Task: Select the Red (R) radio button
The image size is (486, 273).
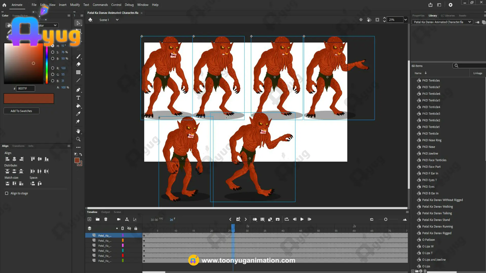Action: pos(53,68)
